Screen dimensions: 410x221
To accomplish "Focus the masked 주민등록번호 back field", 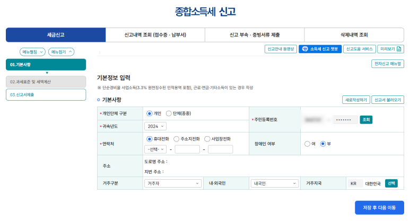I will click(x=345, y=120).
